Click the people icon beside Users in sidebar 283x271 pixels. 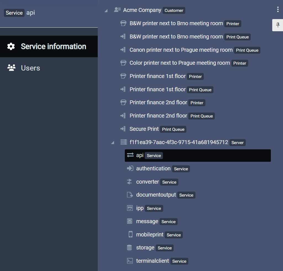11,68
